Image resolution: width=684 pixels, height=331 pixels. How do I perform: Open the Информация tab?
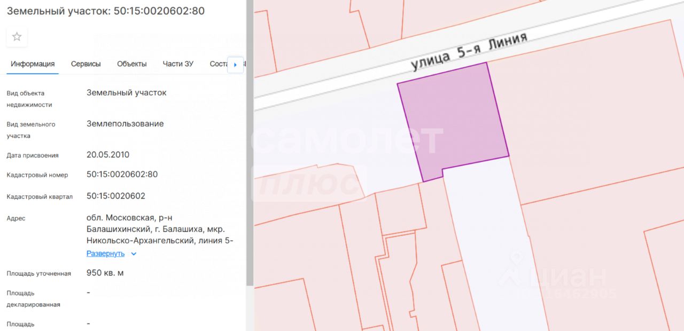(x=33, y=64)
